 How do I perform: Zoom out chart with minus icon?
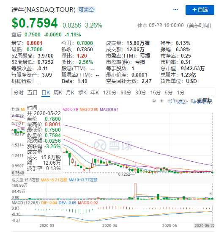click(169, 101)
